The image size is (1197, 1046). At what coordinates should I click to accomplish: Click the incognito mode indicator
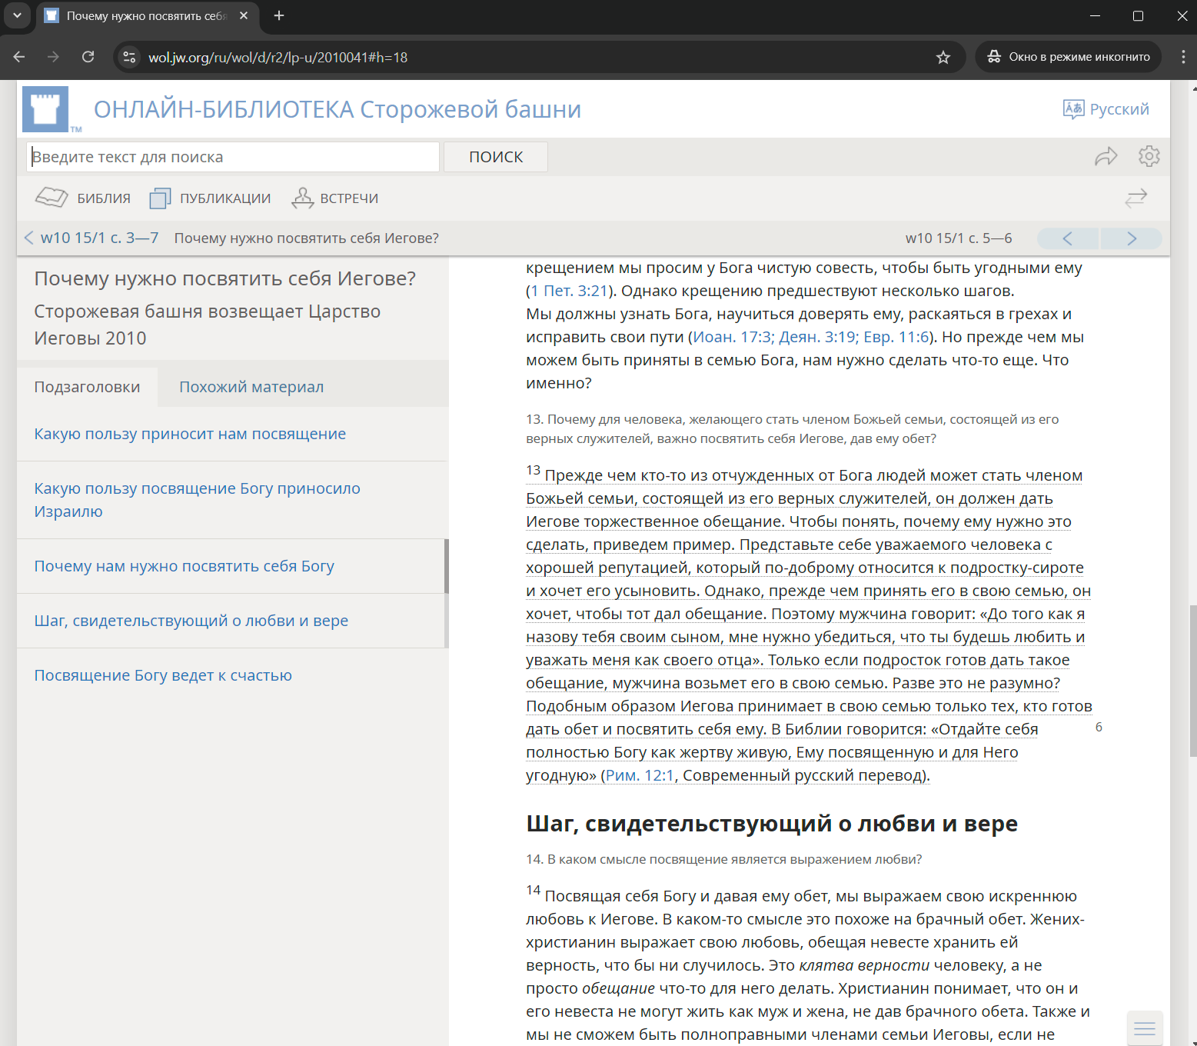pyautogui.click(x=1069, y=57)
